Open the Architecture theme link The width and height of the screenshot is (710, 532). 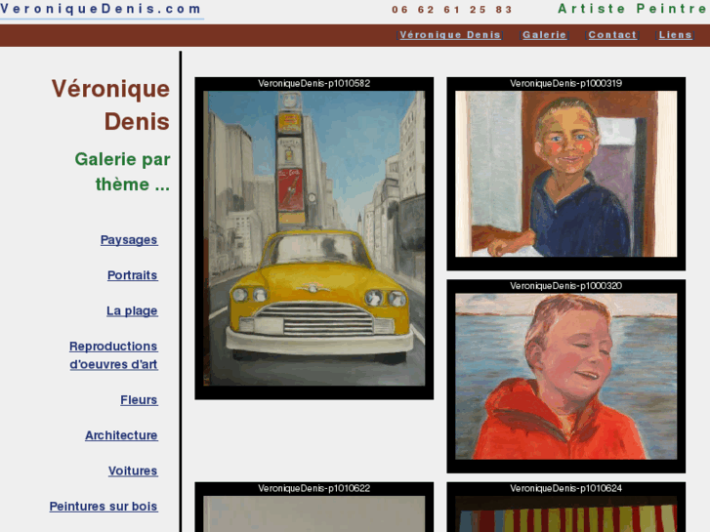(x=121, y=435)
